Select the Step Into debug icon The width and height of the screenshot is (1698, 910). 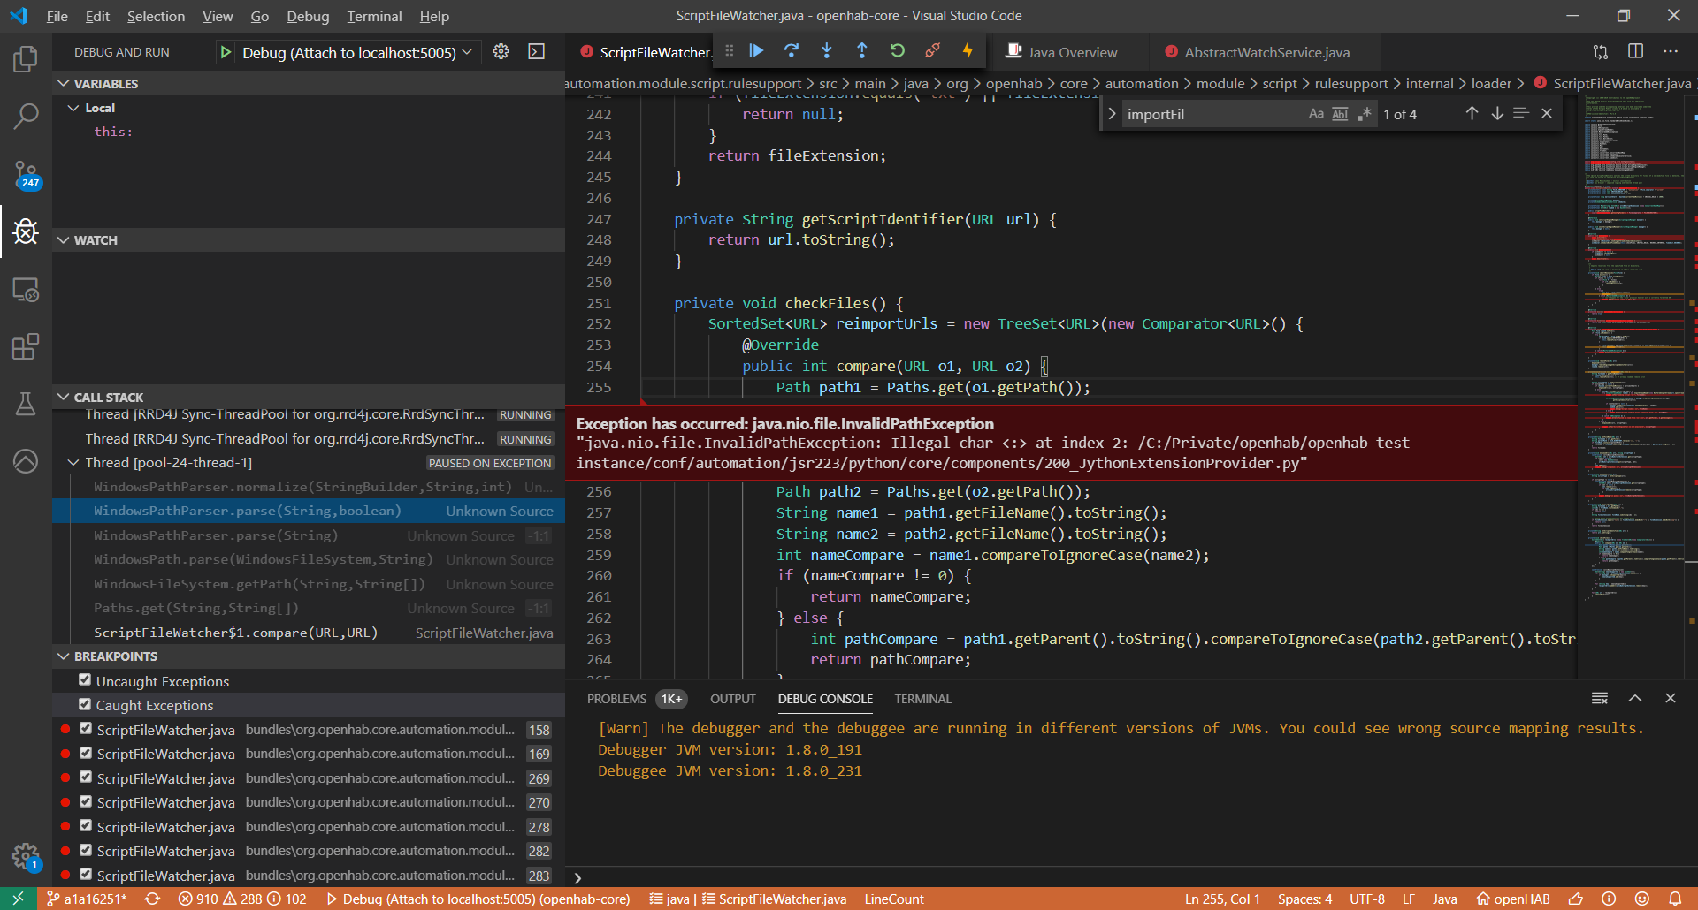[827, 51]
